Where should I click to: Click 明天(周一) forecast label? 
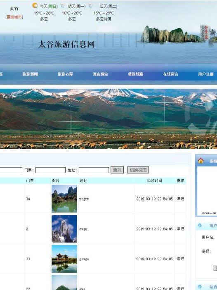pos(77,7)
